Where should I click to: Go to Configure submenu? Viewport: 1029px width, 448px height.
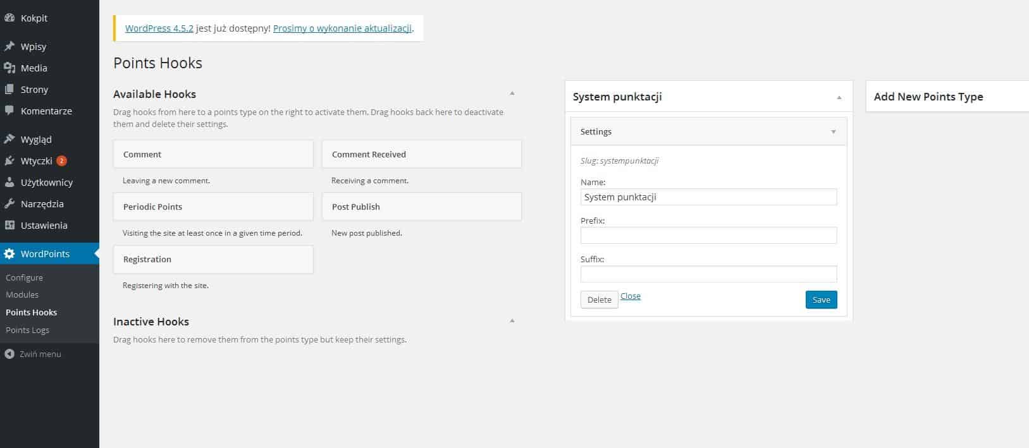24,278
